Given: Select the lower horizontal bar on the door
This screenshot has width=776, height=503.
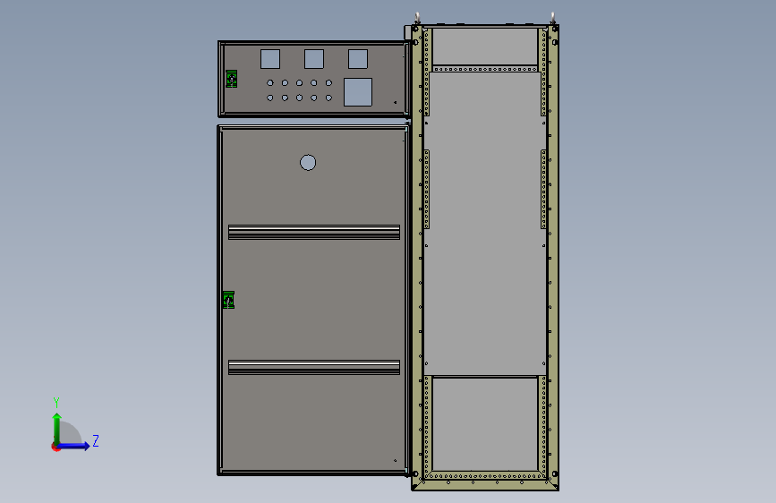Looking at the screenshot, I should 314,367.
